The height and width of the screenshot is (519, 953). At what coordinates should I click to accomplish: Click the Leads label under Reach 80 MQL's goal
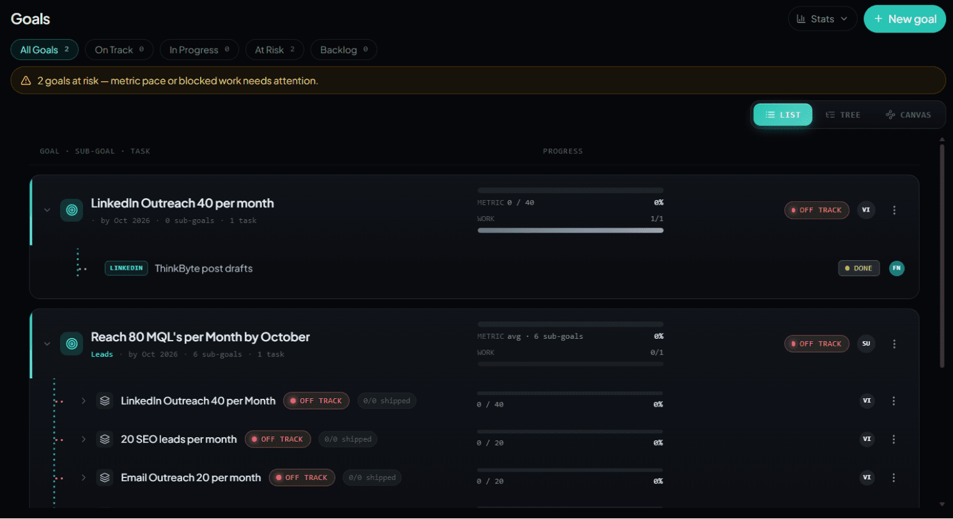(102, 354)
